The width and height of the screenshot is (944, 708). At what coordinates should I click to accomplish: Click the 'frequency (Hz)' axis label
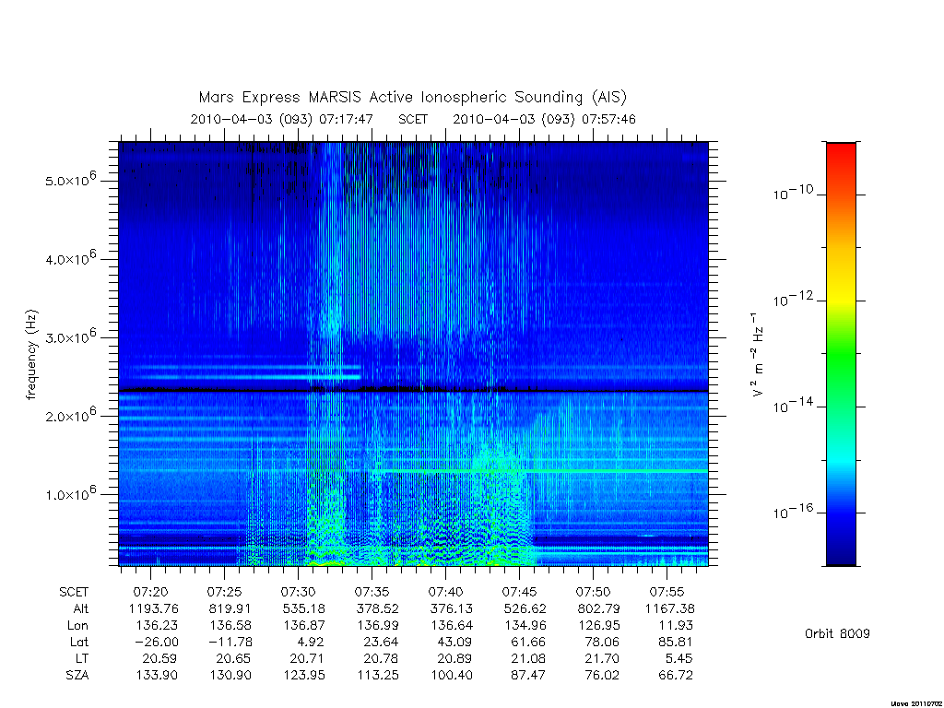[31, 354]
